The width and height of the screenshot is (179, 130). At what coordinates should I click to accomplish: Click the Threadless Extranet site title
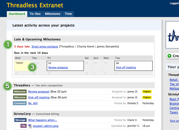tap(35, 5)
